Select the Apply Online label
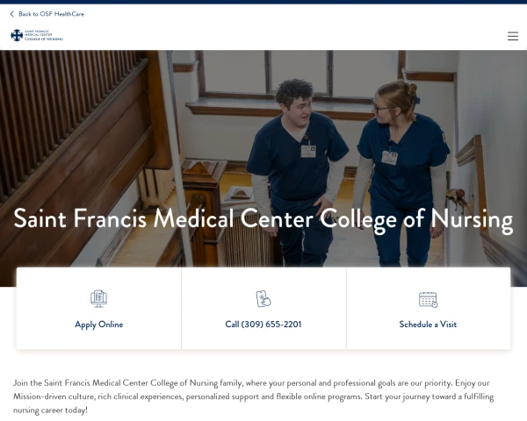 click(98, 325)
